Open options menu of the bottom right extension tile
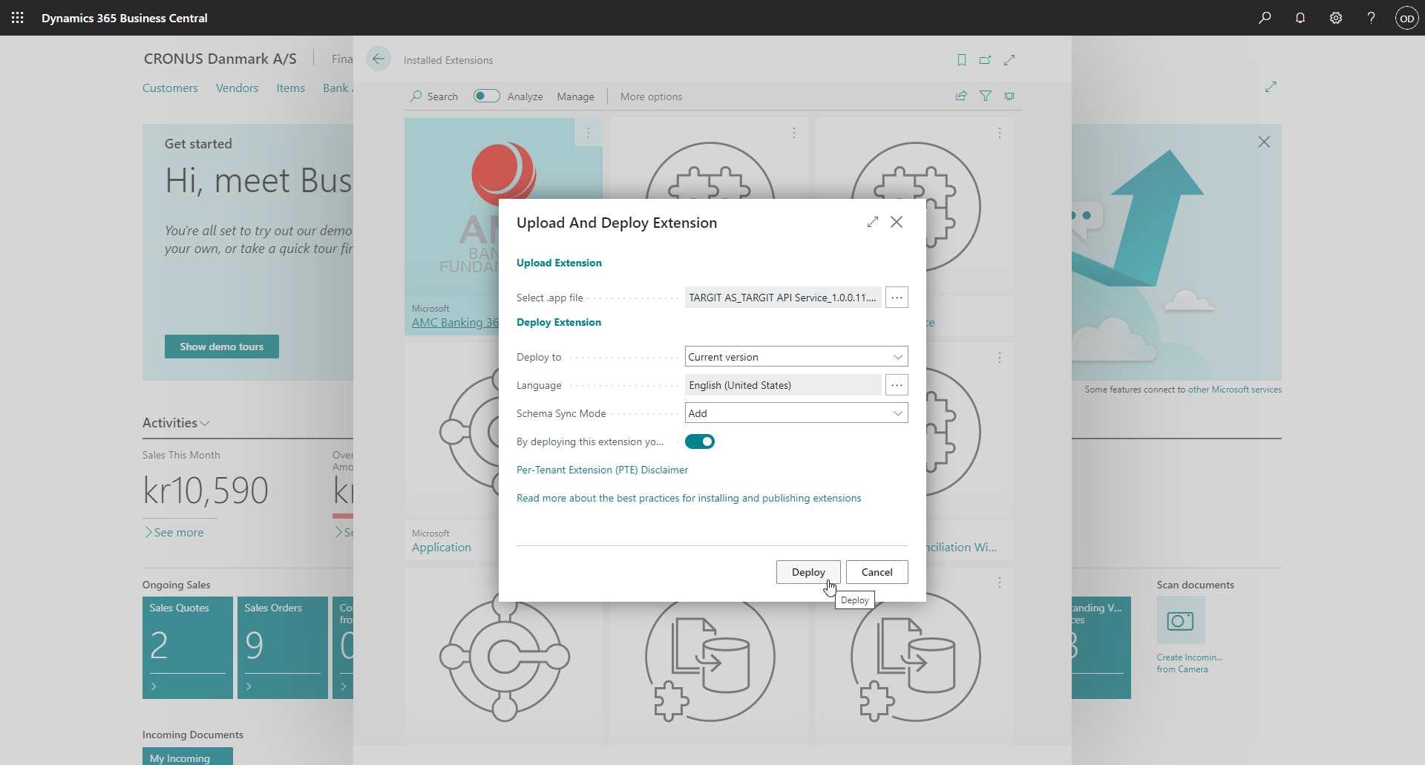 click(x=1000, y=582)
